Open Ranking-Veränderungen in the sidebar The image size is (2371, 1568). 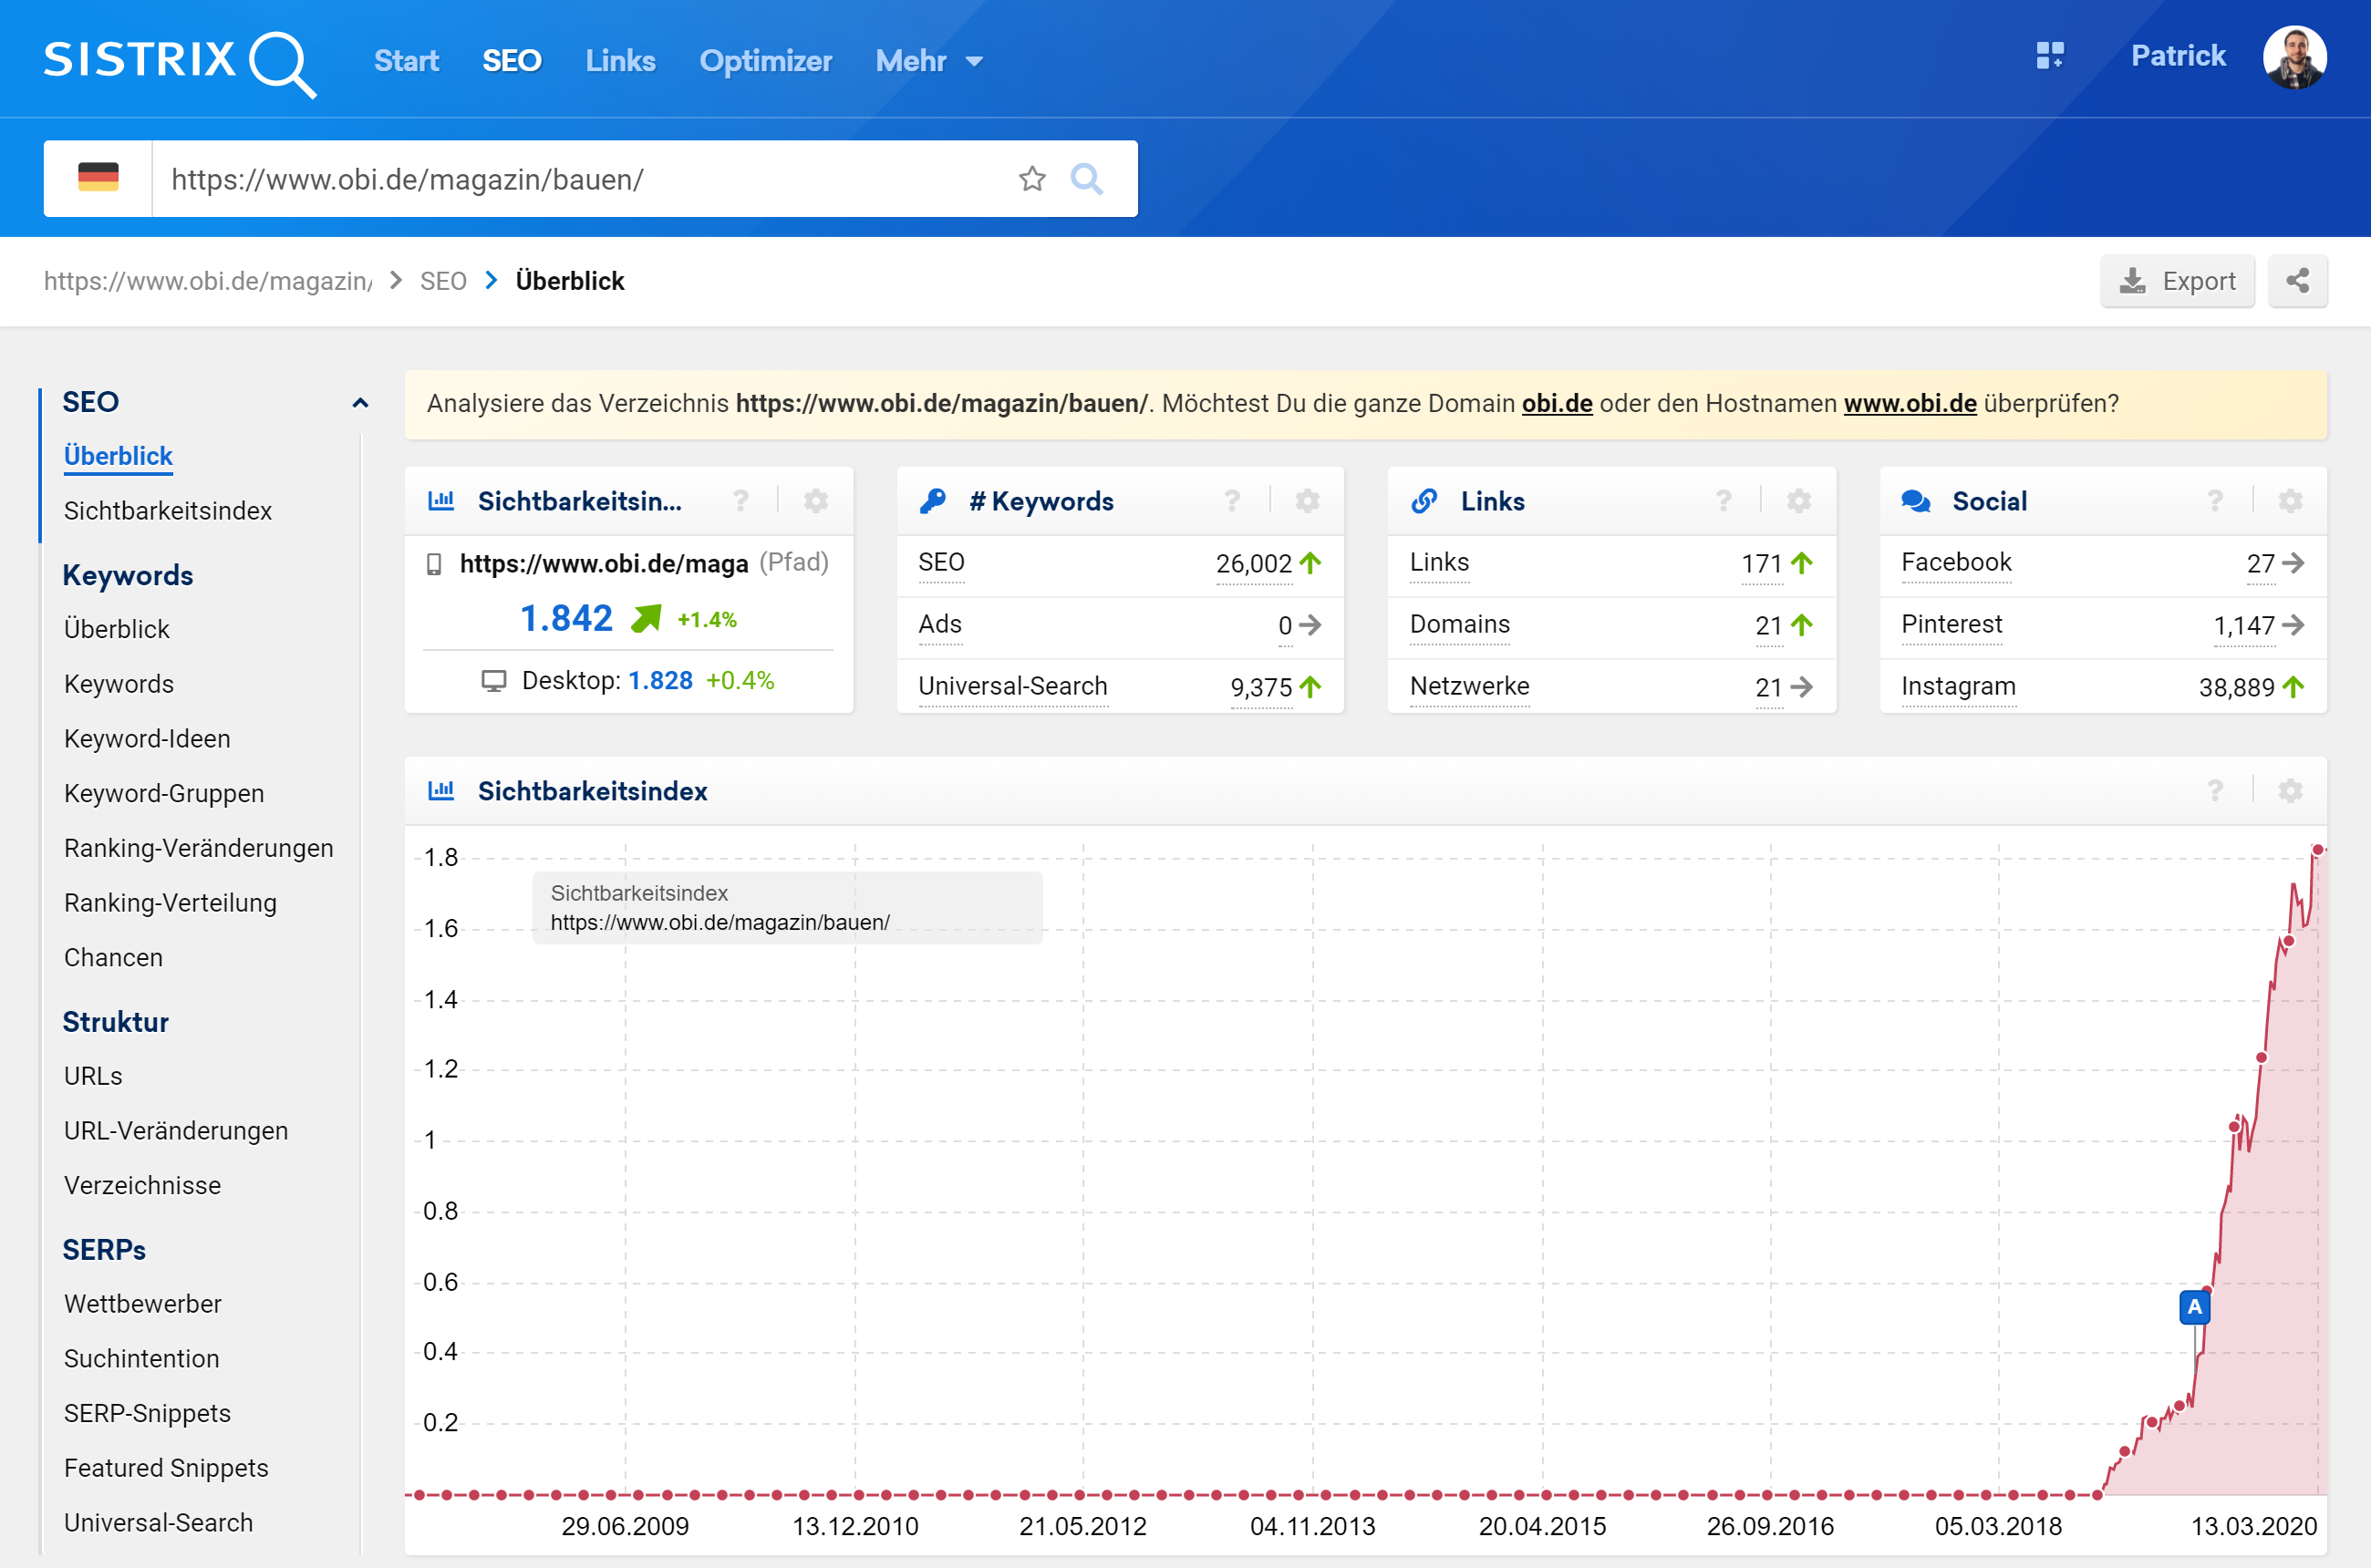[x=198, y=848]
